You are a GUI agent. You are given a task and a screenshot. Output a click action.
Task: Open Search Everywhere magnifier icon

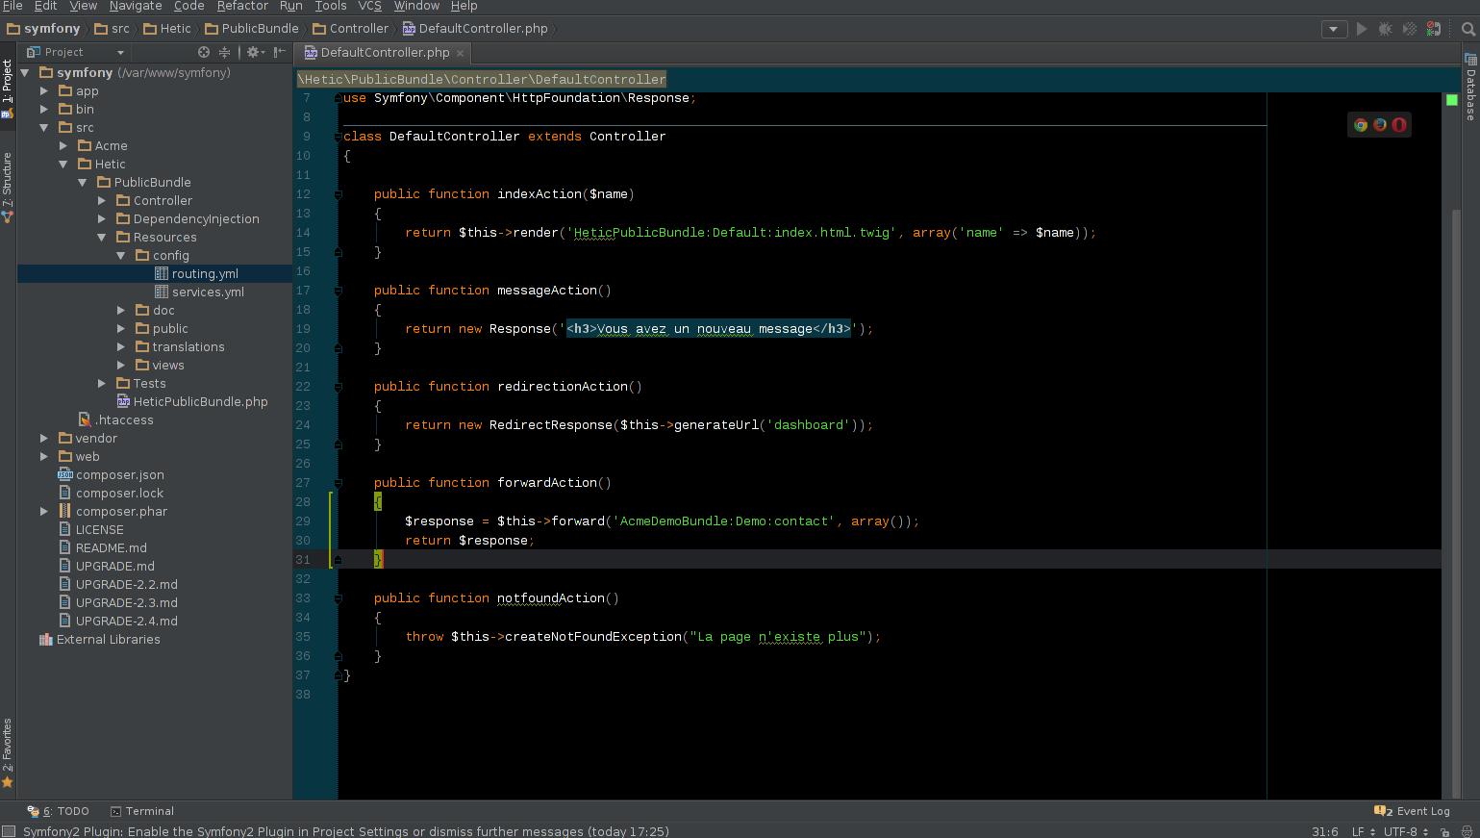click(1468, 29)
